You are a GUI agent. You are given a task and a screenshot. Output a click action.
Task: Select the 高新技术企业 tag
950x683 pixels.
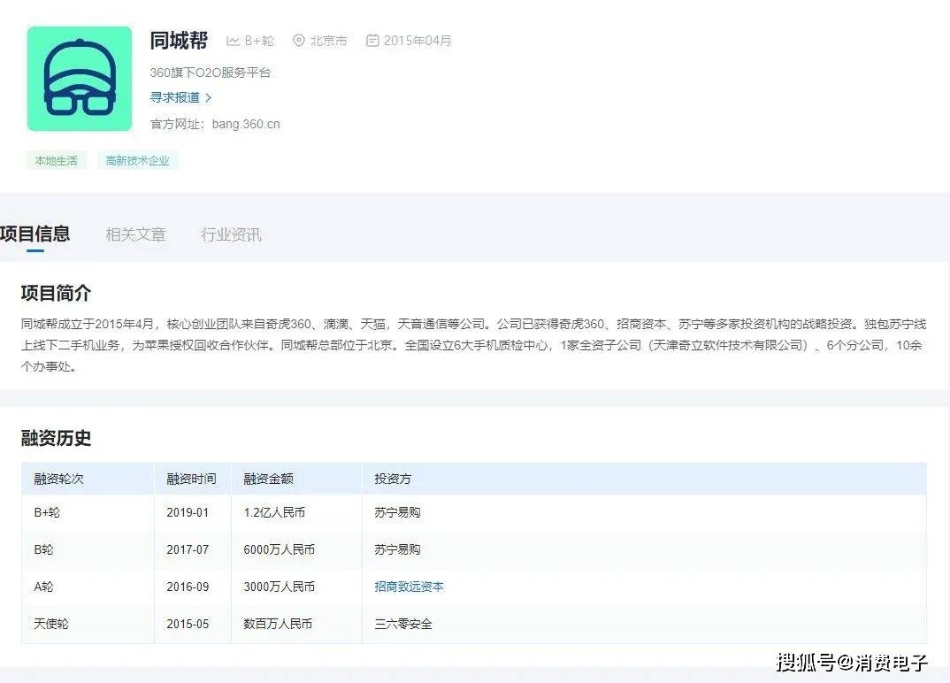coord(137,161)
